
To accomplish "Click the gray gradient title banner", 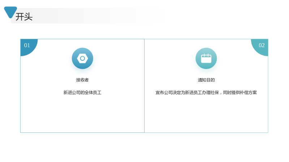I will pyautogui.click(x=85, y=15).
